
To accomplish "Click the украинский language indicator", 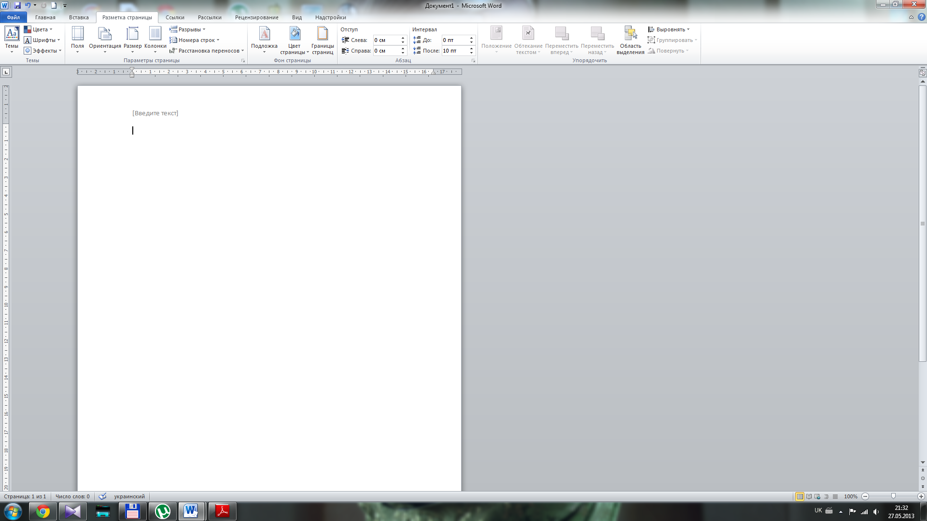I will tap(129, 496).
